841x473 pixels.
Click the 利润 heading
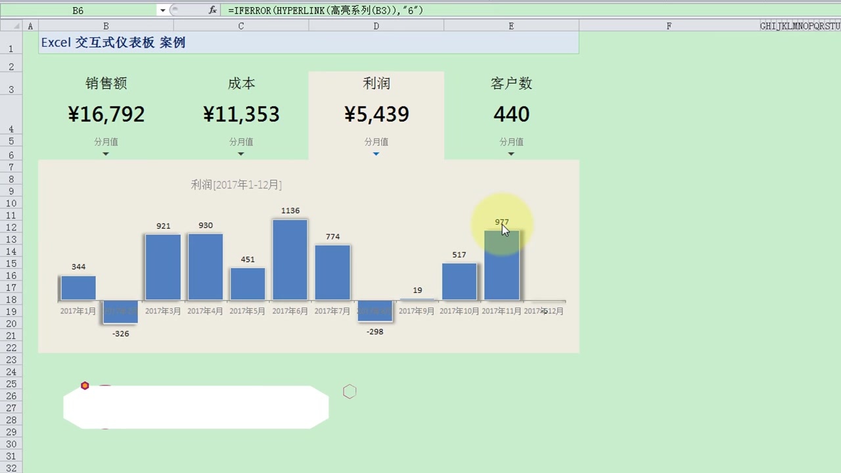(x=376, y=83)
